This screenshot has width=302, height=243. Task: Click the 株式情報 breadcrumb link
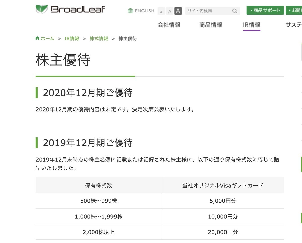(x=99, y=39)
